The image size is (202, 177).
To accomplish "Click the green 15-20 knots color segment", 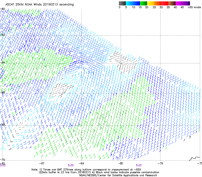I will click(144, 3).
